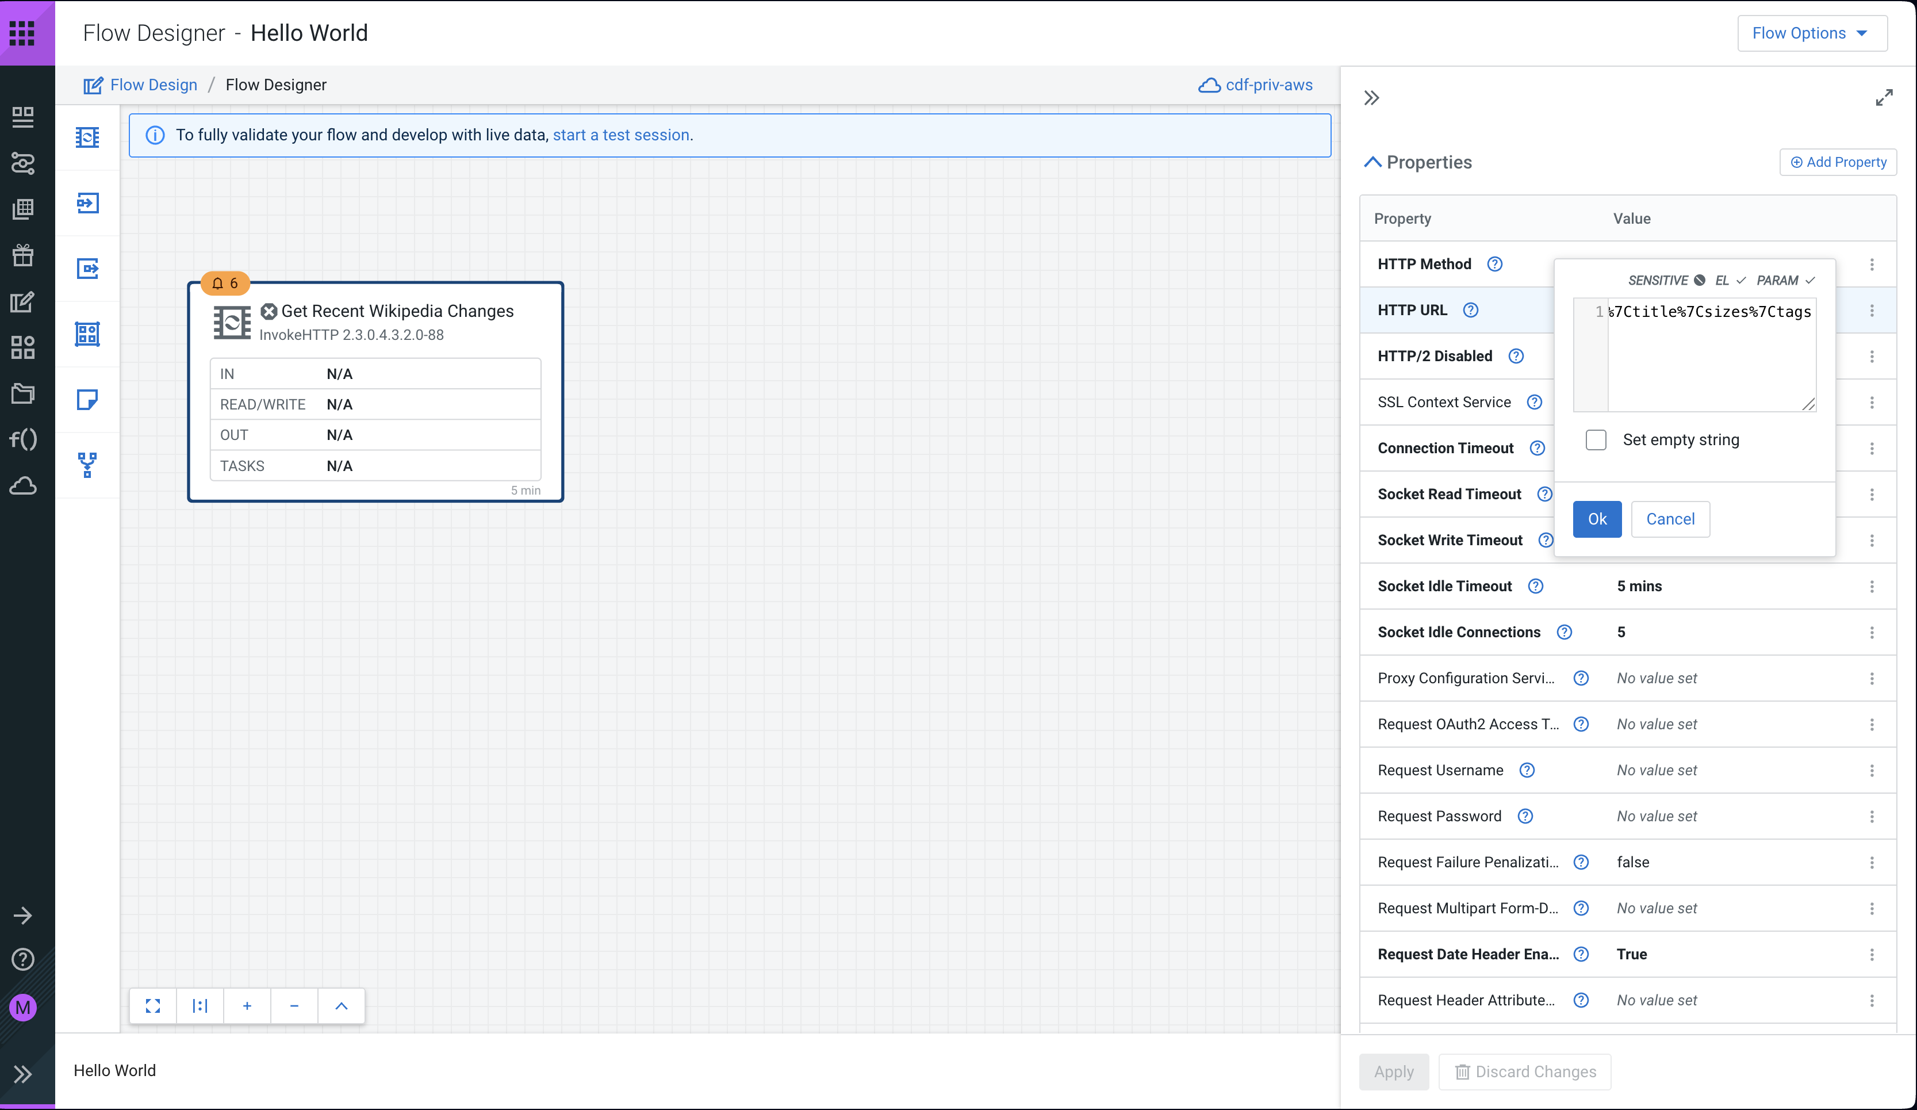Collapse the Properties section chevron
1917x1110 pixels.
1372,162
